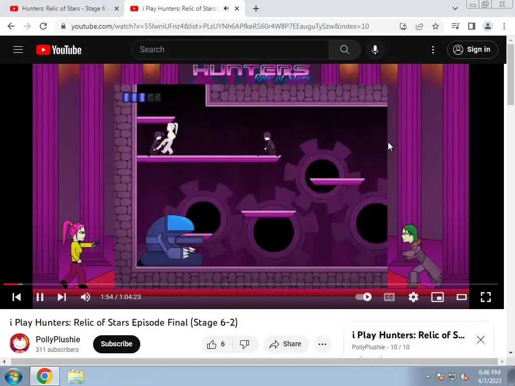Viewport: 515px width, 386px height.
Task: Open PollyPlushie channel name link
Action: (x=58, y=339)
